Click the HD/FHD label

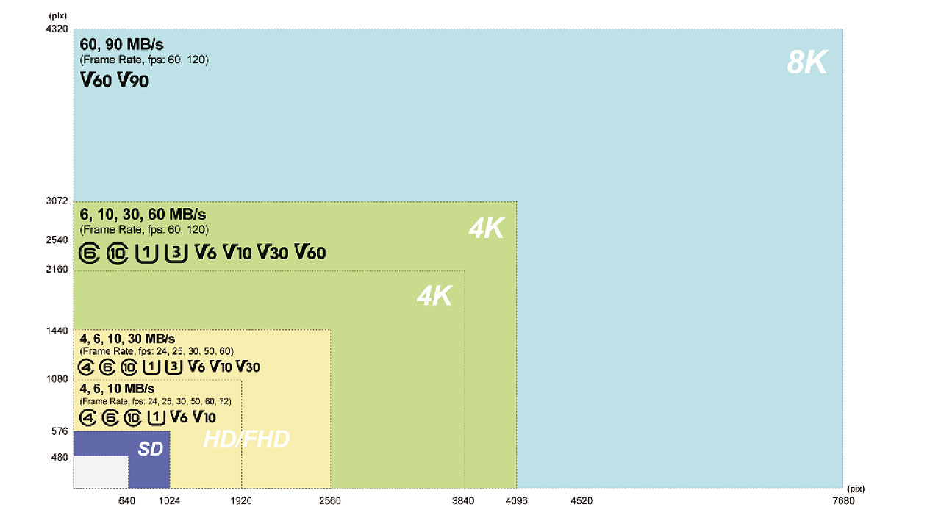coord(246,439)
